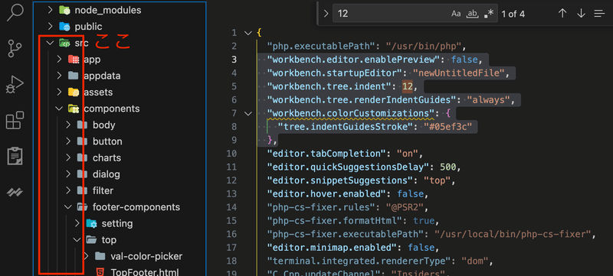Viewport: 613px width, 276px height.
Task: Click the double-slash icon at bottom of activity bar
Action: 15,192
